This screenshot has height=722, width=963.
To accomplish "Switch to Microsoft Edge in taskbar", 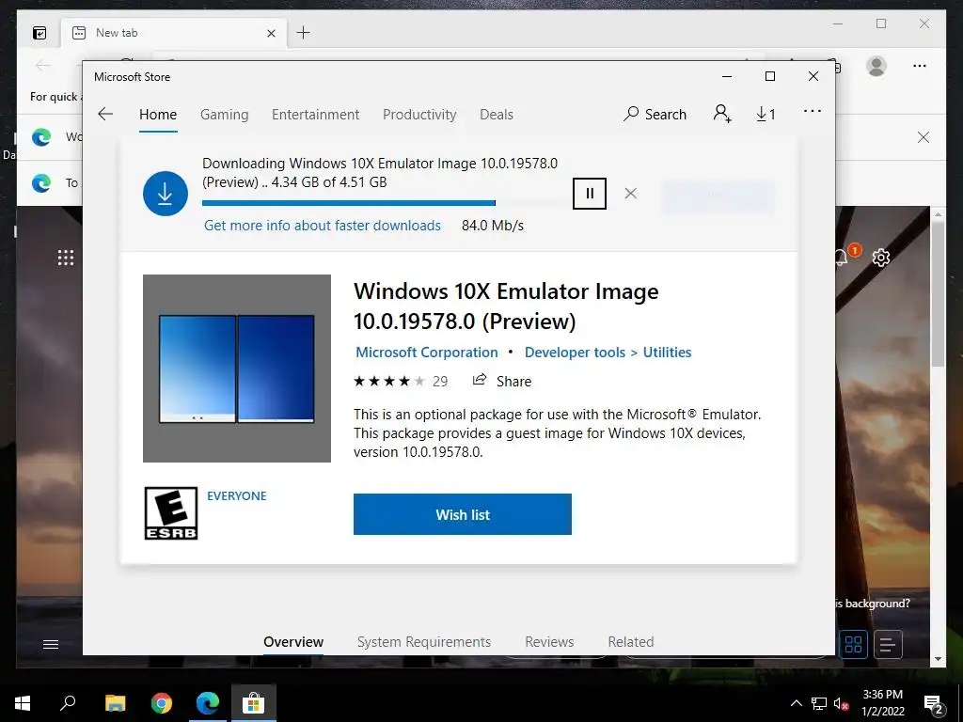I will (208, 703).
